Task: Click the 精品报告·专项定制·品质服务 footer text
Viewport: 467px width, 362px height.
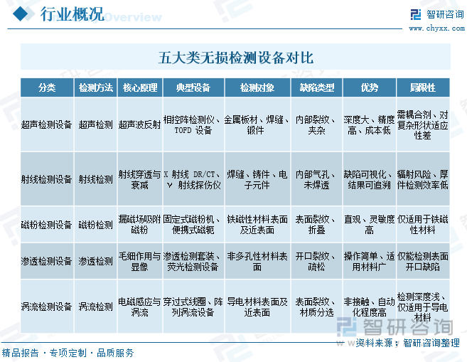Action: click(x=68, y=353)
